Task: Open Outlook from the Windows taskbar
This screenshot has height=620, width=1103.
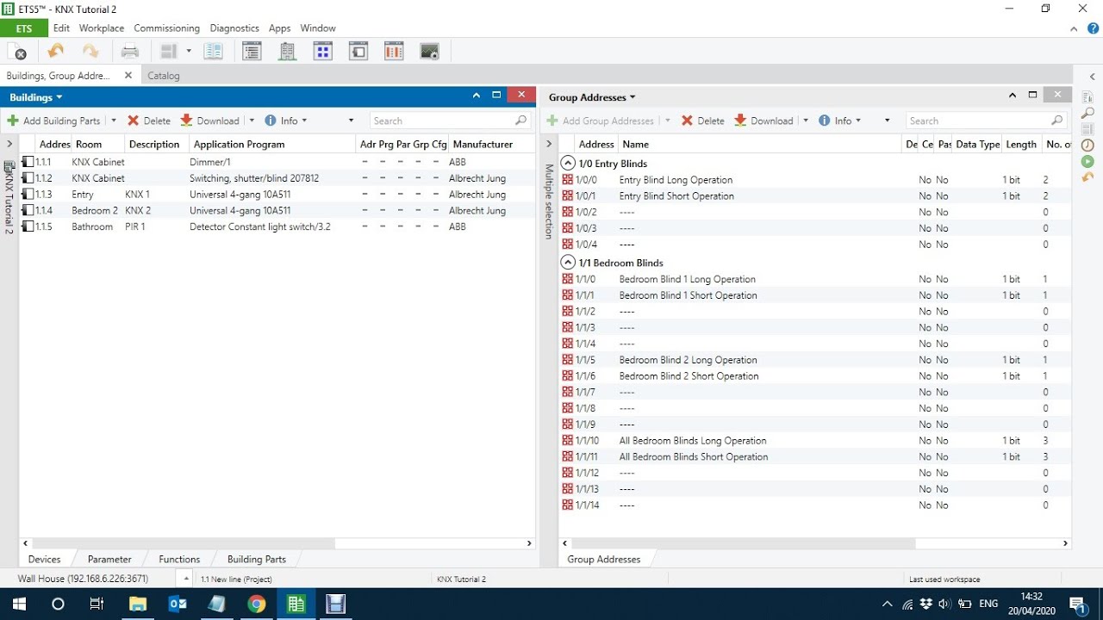Action: (x=178, y=604)
